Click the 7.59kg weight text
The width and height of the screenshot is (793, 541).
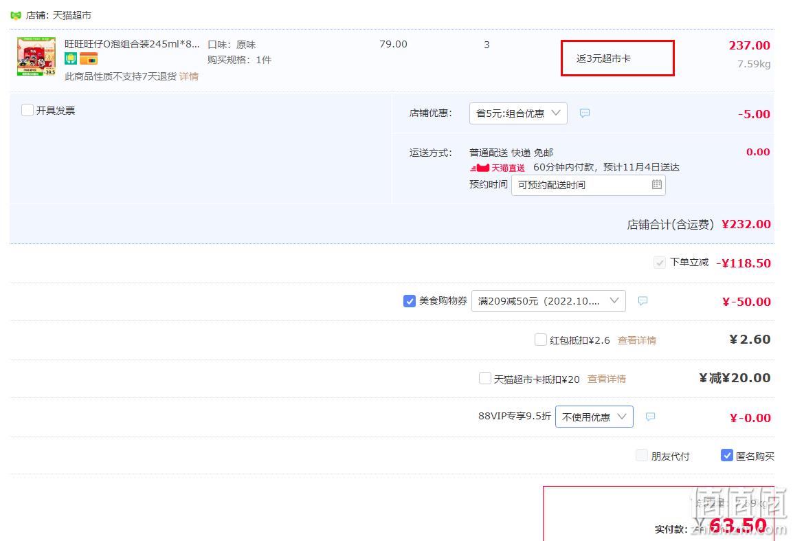click(754, 64)
